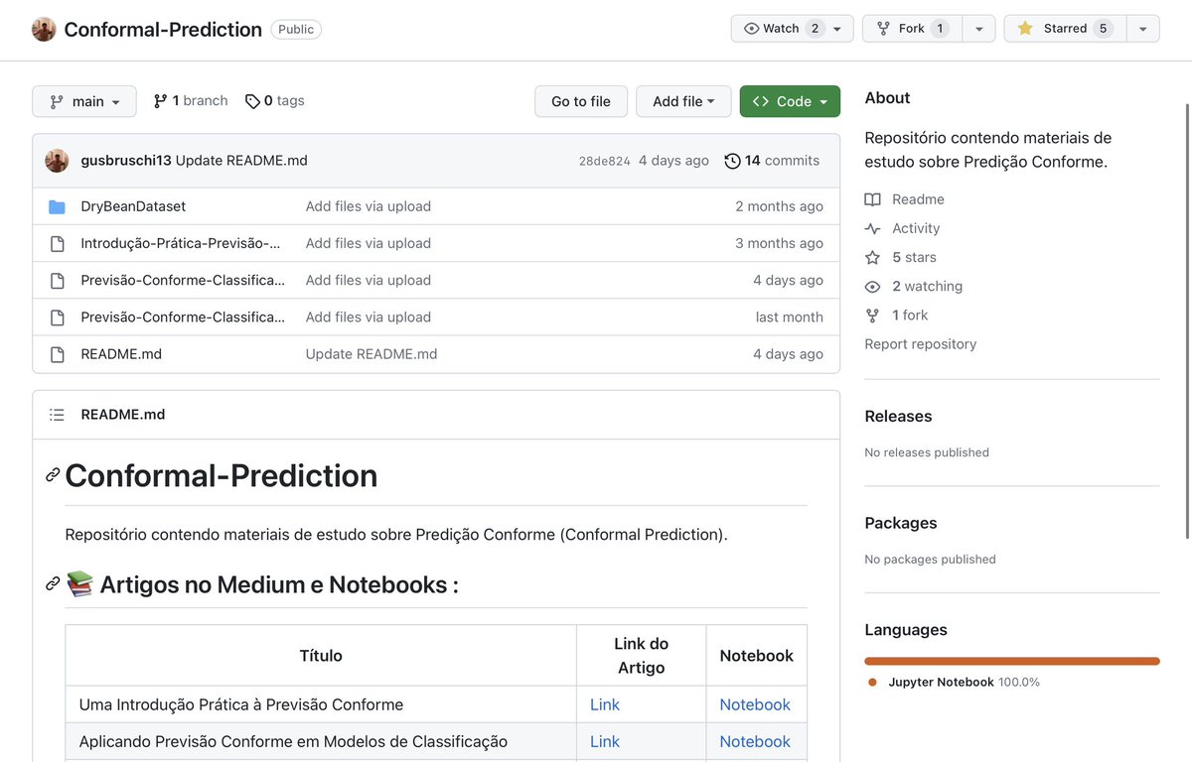Open the gusbruschi13 committer avatar
Viewport: 1192px width, 762px height.
57,161
